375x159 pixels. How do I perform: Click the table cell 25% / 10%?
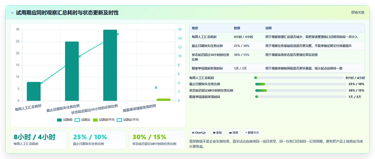click(242, 46)
